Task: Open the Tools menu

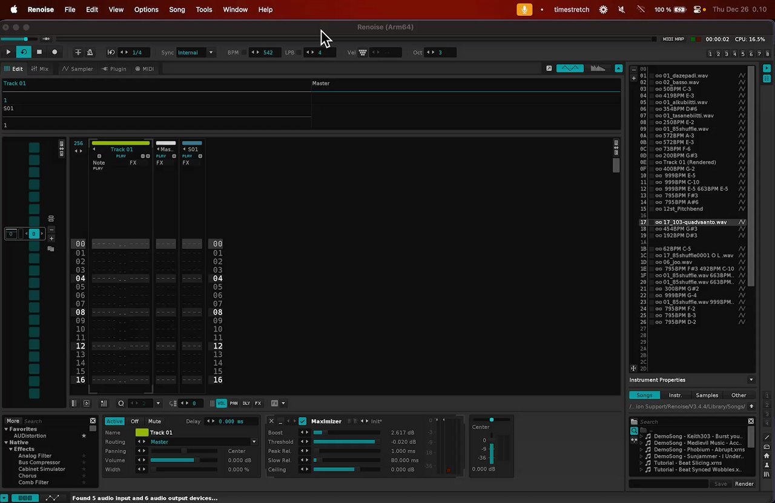Action: click(204, 10)
